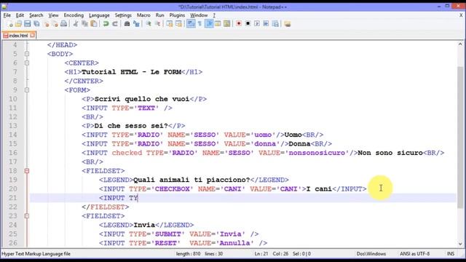Open the Replace toolbar icon

click(x=136, y=24)
